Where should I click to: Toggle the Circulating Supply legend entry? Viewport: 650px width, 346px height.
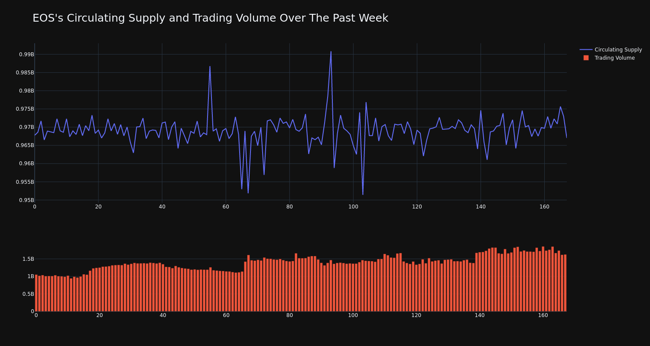pyautogui.click(x=611, y=50)
